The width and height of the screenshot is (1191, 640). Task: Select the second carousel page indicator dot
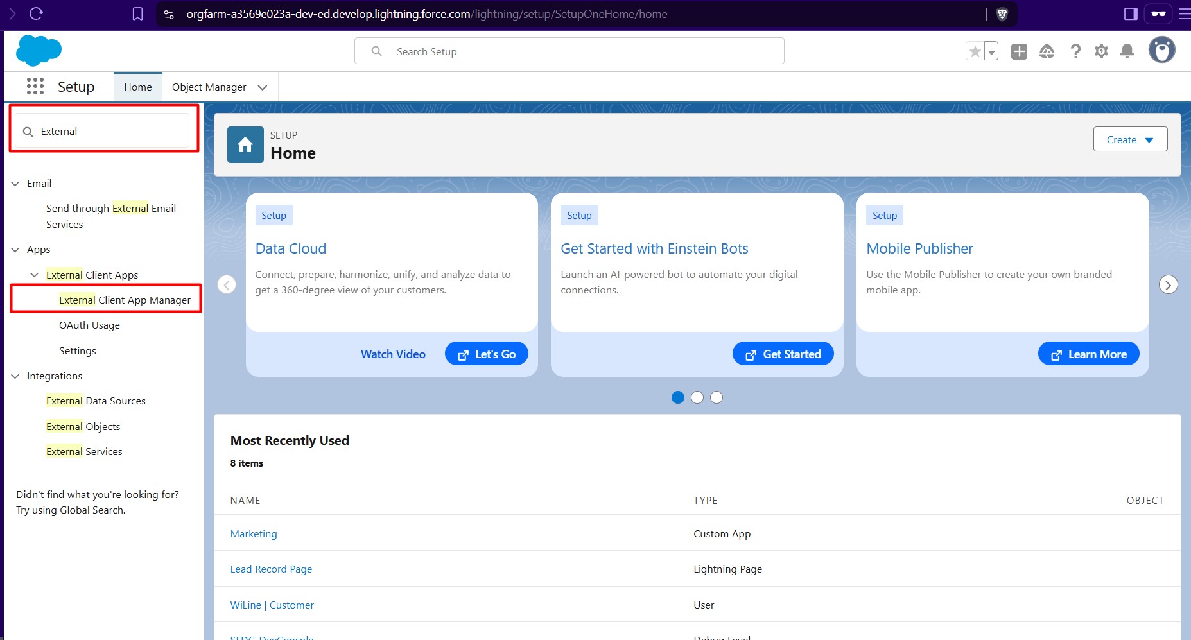click(697, 397)
